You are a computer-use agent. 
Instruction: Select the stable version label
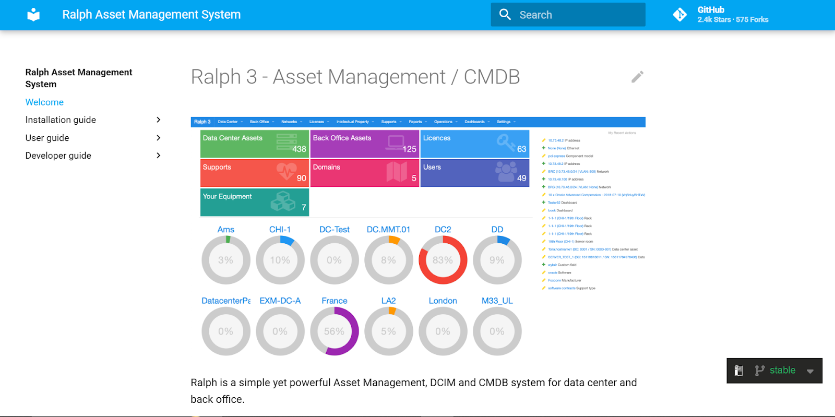pyautogui.click(x=782, y=371)
